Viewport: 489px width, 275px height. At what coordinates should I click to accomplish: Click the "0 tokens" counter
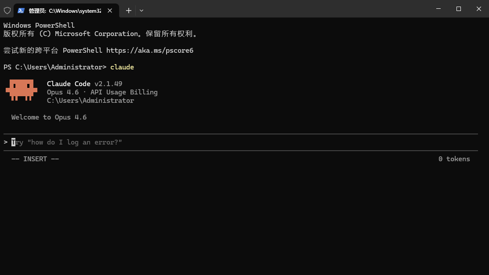click(454, 159)
